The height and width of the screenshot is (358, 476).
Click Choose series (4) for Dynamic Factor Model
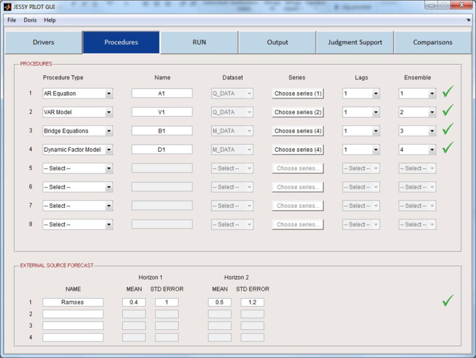click(x=298, y=150)
